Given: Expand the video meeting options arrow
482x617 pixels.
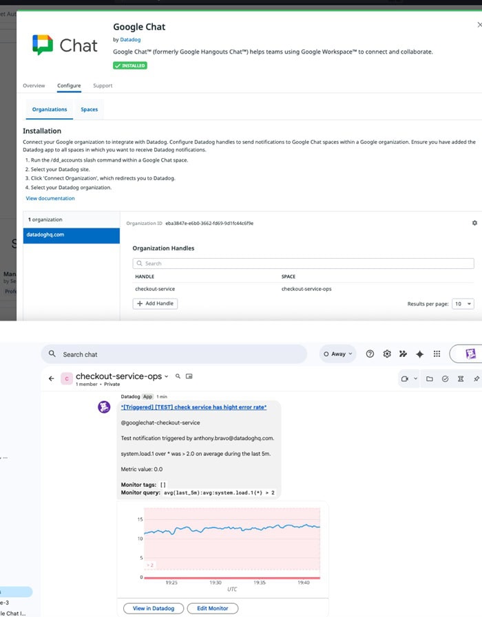Looking at the screenshot, I should 415,378.
